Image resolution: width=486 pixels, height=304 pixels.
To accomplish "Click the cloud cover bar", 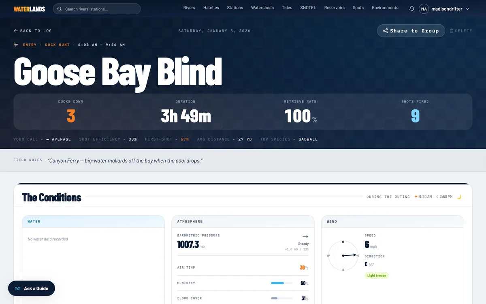I will point(281,298).
